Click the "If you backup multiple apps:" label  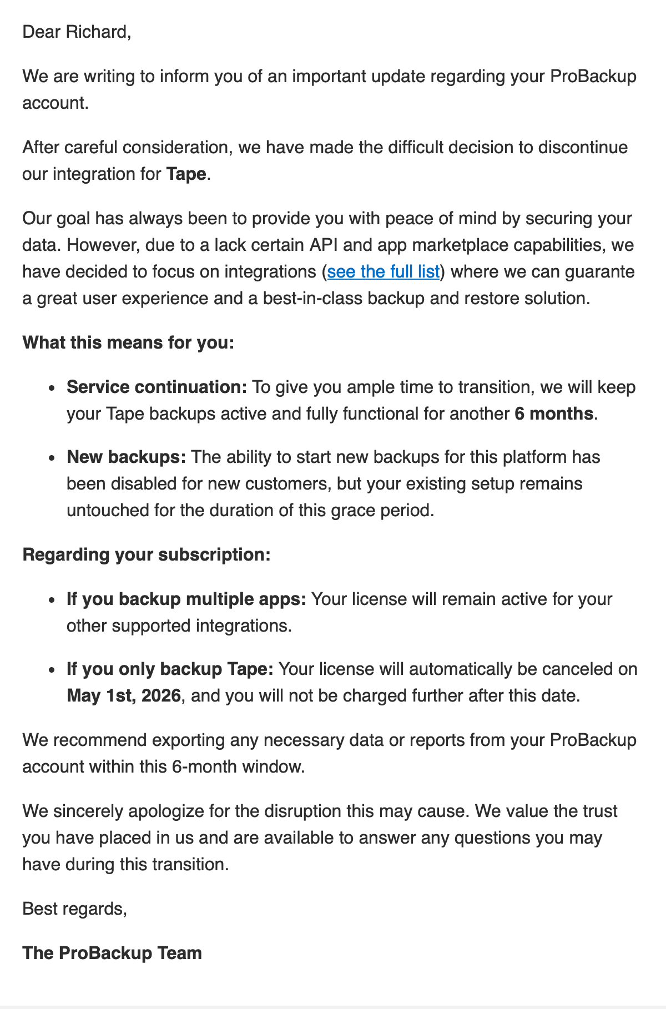pyautogui.click(x=186, y=599)
